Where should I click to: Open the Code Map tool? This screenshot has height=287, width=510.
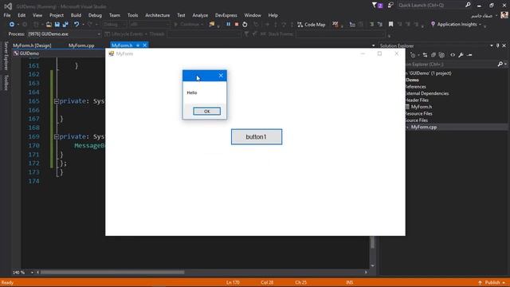point(312,25)
